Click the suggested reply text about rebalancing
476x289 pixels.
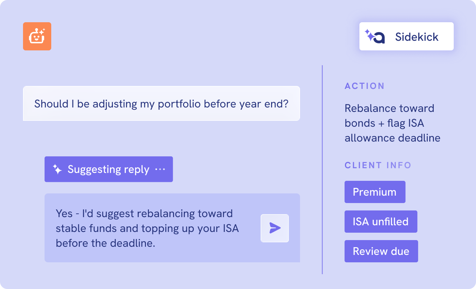147,228
